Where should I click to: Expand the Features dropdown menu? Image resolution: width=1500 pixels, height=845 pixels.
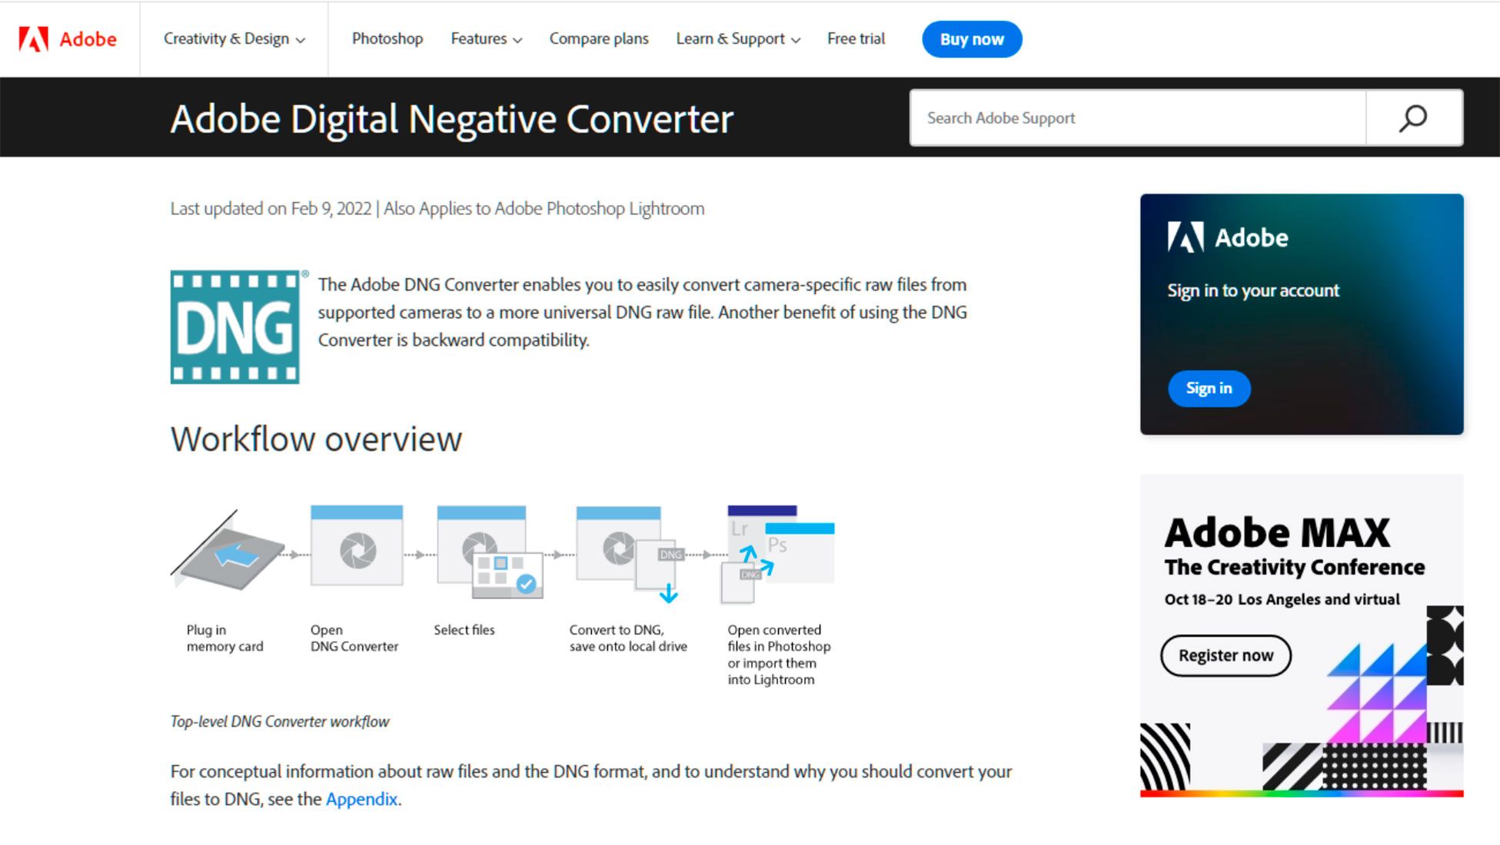point(485,39)
